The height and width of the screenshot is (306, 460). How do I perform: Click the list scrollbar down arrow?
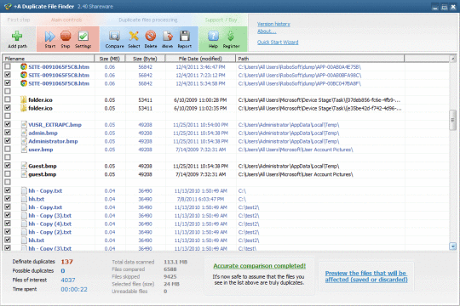click(452, 246)
